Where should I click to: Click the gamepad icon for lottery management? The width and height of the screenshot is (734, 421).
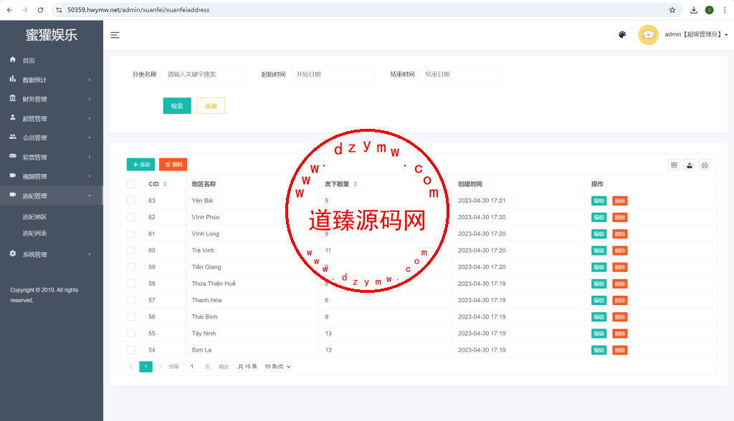click(13, 156)
